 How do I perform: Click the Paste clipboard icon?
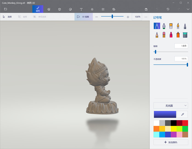point(146,9)
